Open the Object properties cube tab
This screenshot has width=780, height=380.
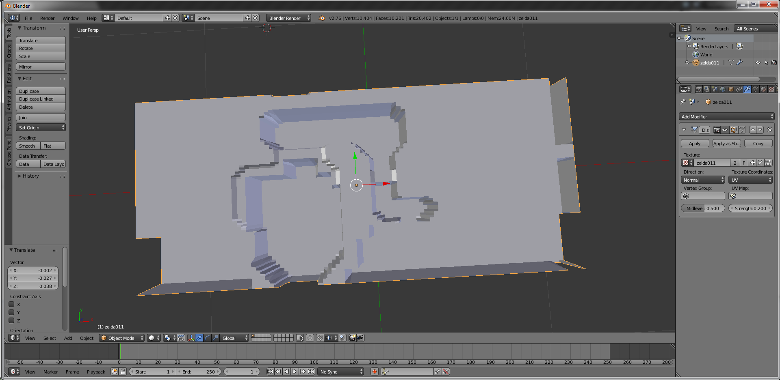pos(731,89)
